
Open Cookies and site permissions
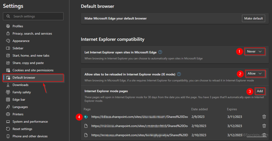[33, 70]
